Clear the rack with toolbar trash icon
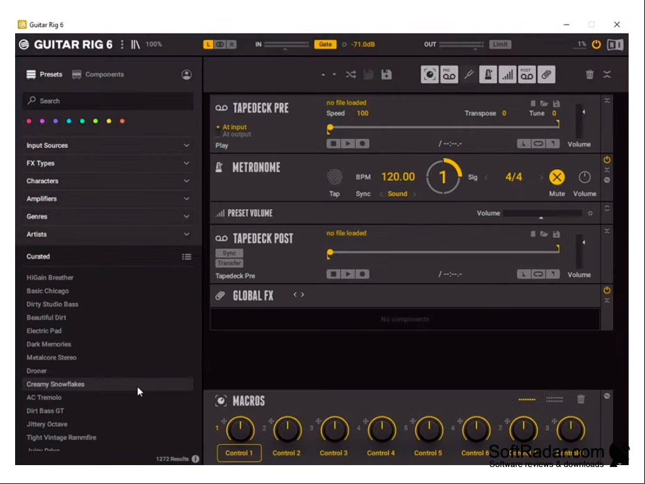 click(x=590, y=74)
